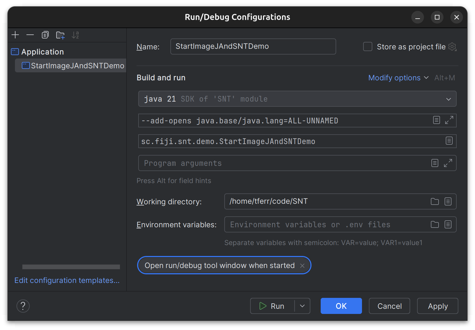Image resolution: width=475 pixels, height=330 pixels.
Task: Expand the VM options field
Action: coord(449,120)
